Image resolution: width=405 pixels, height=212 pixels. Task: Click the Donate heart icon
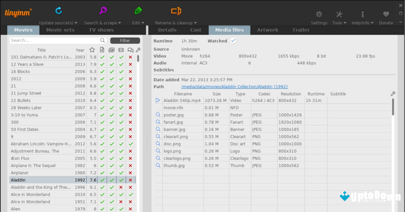[x=385, y=14]
